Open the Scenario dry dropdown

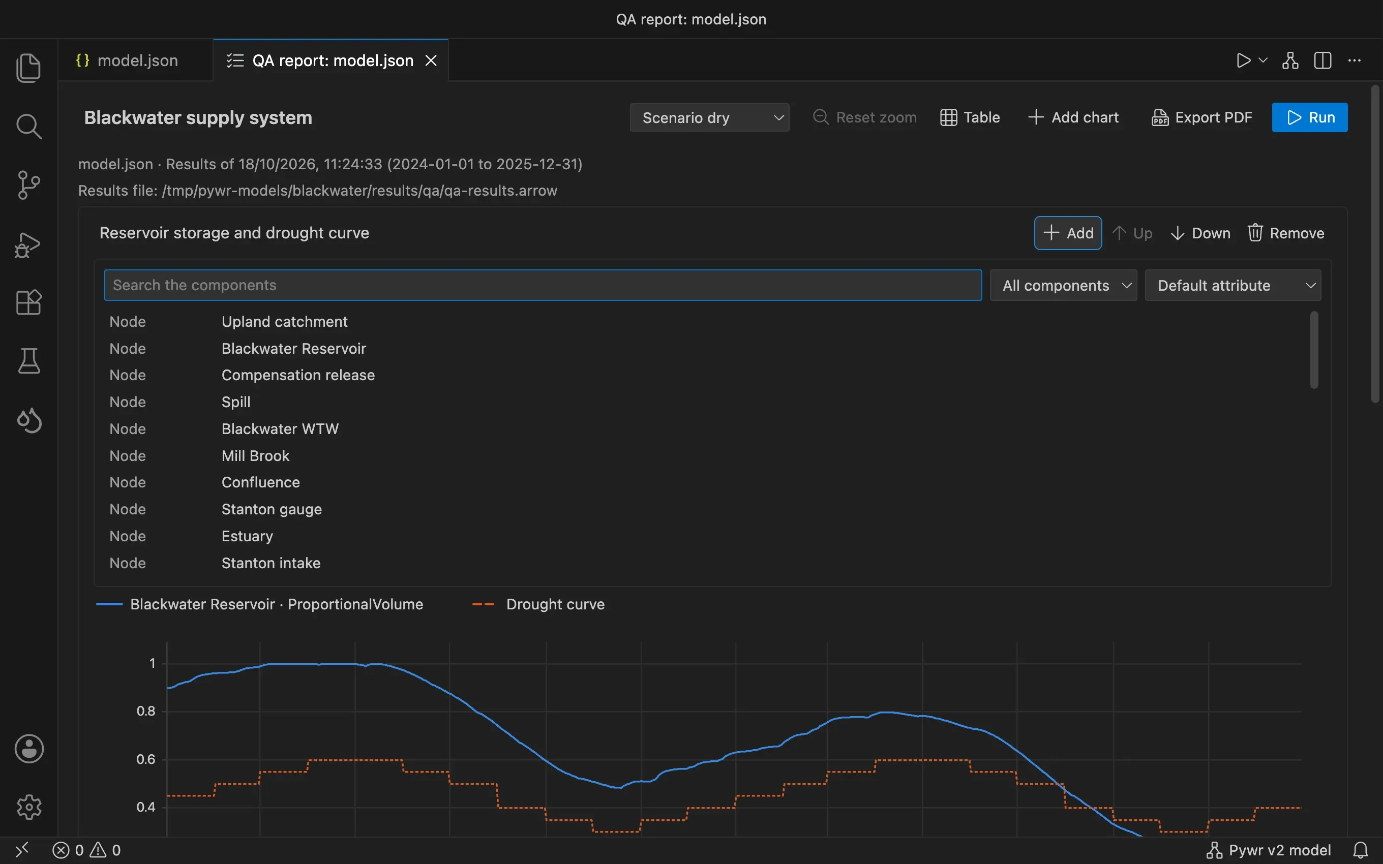[709, 118]
